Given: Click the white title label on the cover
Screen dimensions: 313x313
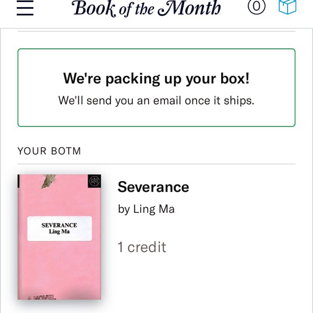Looking at the screenshot, I should point(59,228).
